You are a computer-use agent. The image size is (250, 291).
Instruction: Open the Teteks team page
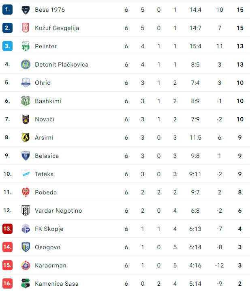44,174
